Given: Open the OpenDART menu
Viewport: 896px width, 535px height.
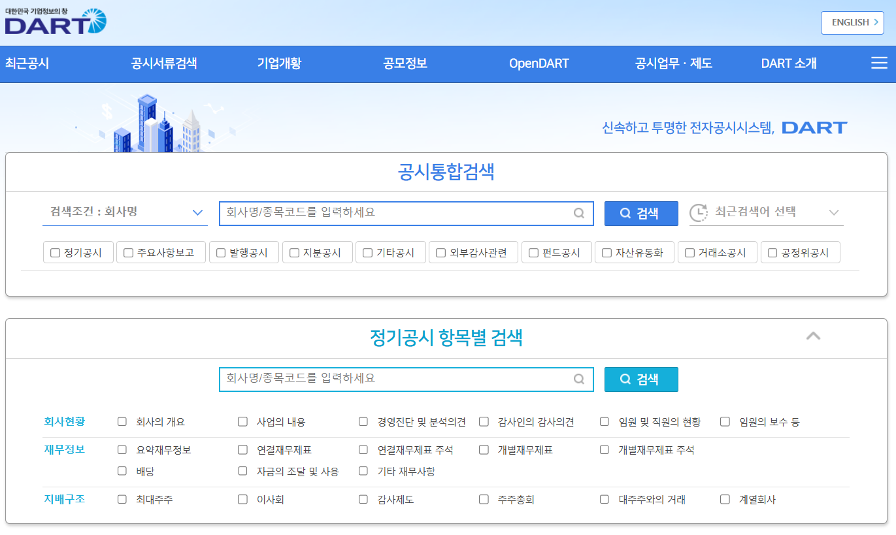Looking at the screenshot, I should 539,63.
